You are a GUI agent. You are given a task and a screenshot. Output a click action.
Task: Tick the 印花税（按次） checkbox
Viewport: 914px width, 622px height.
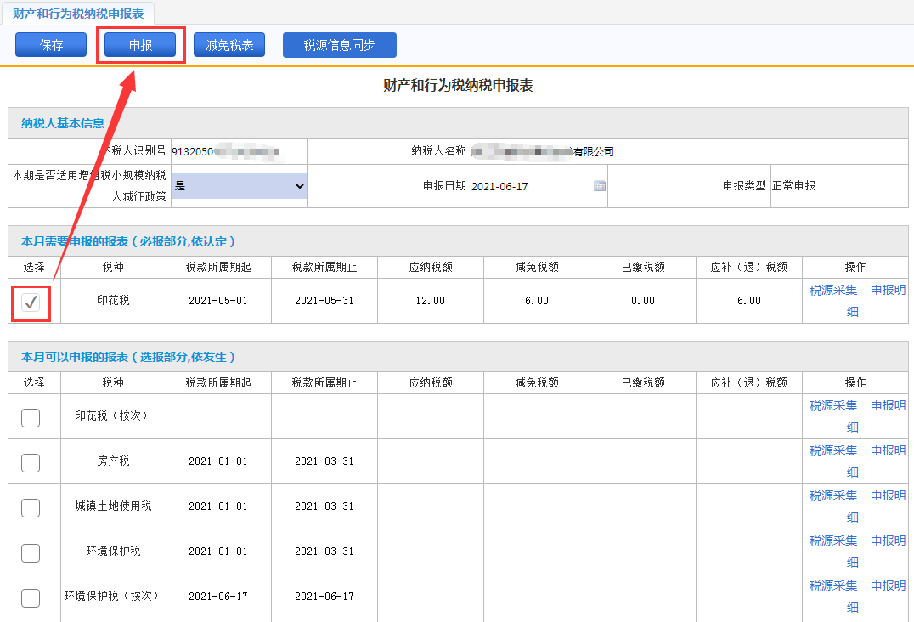click(x=31, y=417)
